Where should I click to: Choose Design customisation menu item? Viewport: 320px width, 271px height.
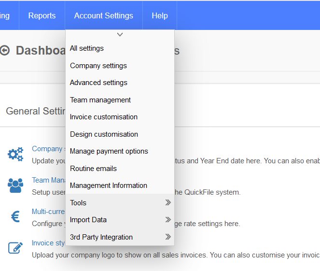120,134
